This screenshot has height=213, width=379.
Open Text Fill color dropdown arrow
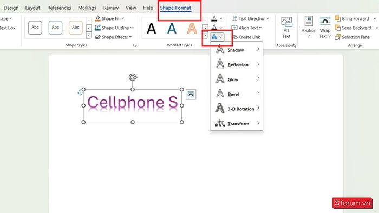point(221,18)
